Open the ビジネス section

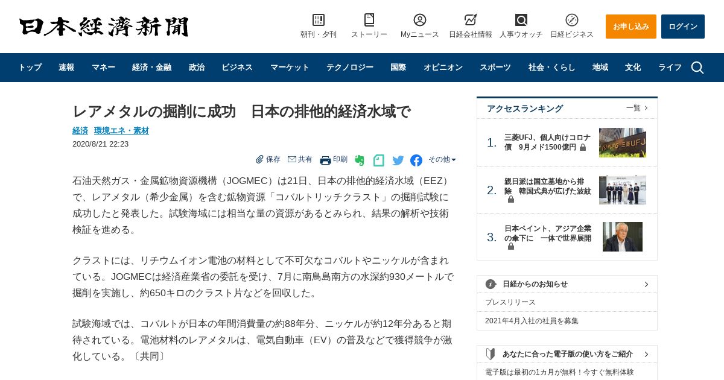pos(237,68)
